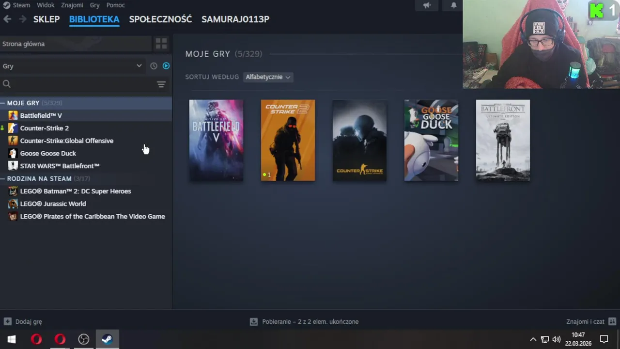Toggle the ready-to-play filter icon
This screenshot has width=620, height=349.
point(166,66)
